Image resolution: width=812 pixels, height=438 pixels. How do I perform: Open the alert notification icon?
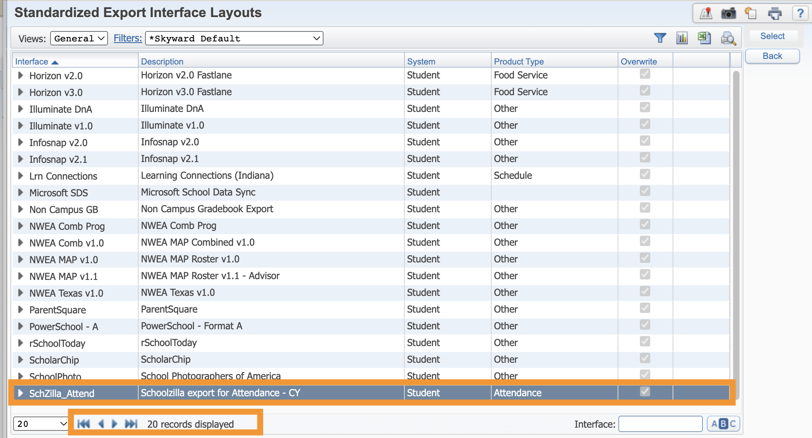(x=706, y=13)
